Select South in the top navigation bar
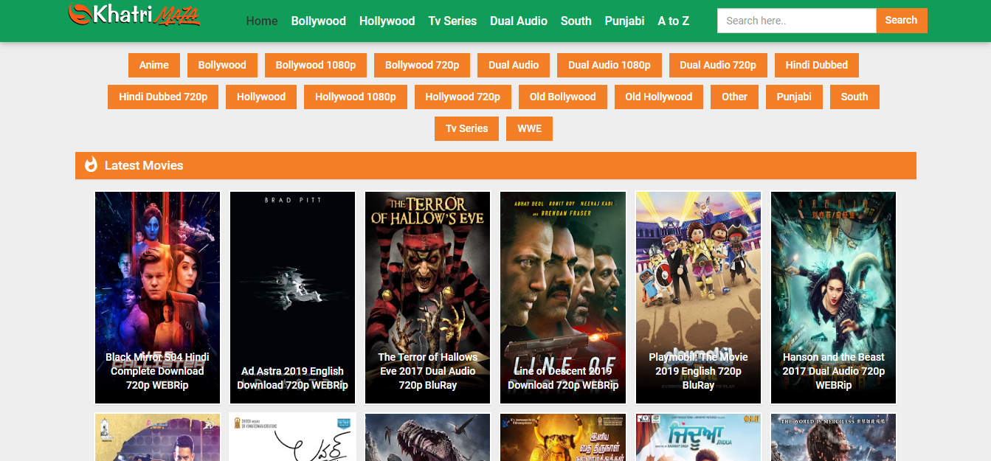 tap(576, 21)
